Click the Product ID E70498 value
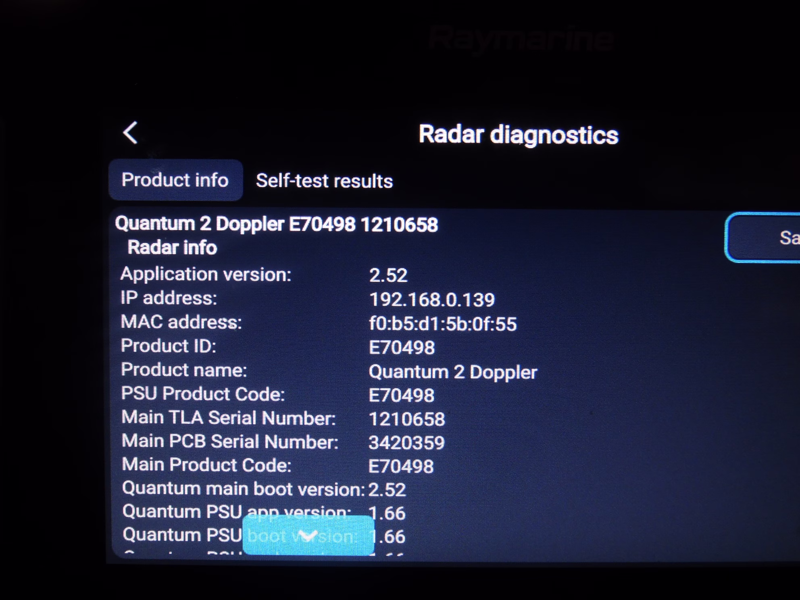800x600 pixels. (x=402, y=348)
